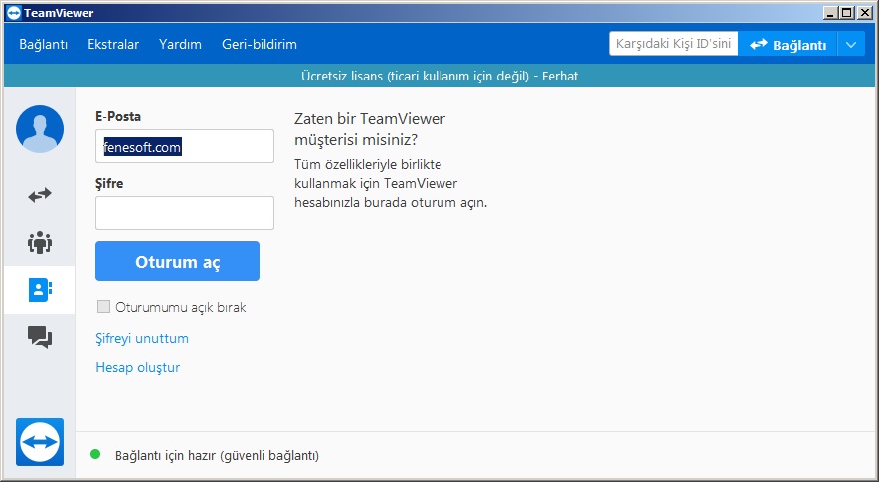The width and height of the screenshot is (880, 482).
Task: Click the green connection status indicator
Action: click(x=95, y=454)
